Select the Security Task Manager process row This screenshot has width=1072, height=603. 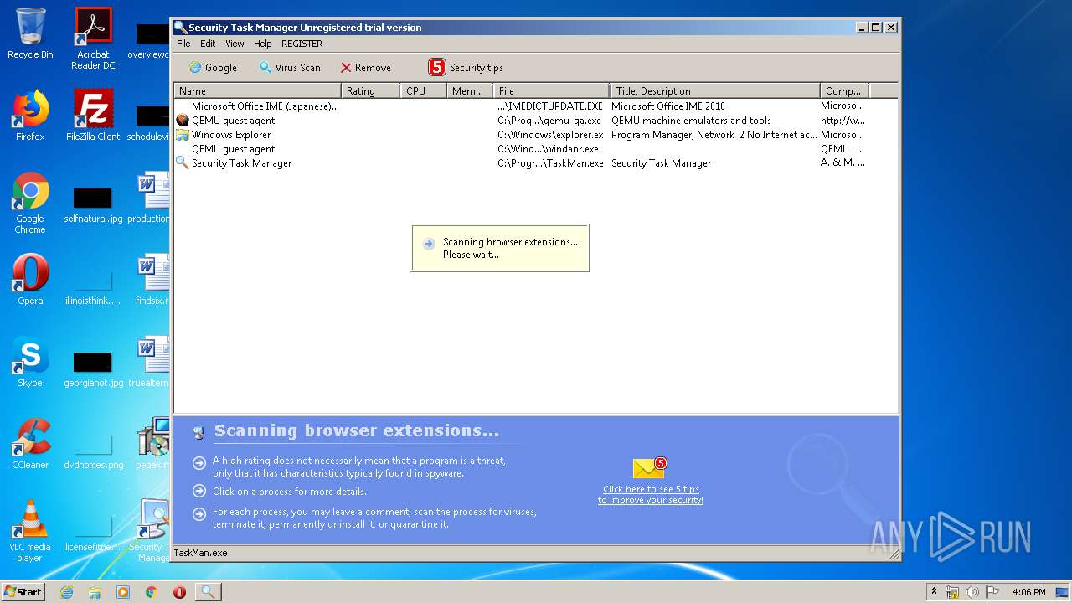pyautogui.click(x=535, y=163)
